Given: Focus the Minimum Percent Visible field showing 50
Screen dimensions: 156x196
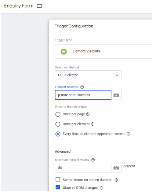Looking at the screenshot, I should point(83,168).
